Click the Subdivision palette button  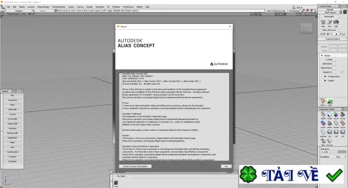(x=13, y=138)
